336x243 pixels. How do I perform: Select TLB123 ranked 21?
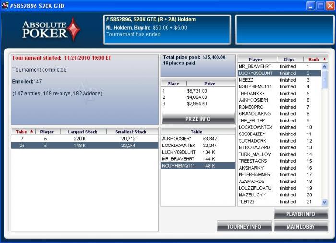(x=279, y=202)
